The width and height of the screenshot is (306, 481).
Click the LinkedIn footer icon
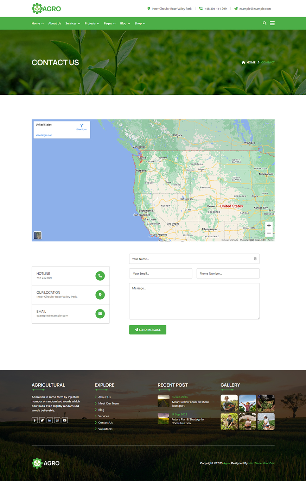coord(50,420)
